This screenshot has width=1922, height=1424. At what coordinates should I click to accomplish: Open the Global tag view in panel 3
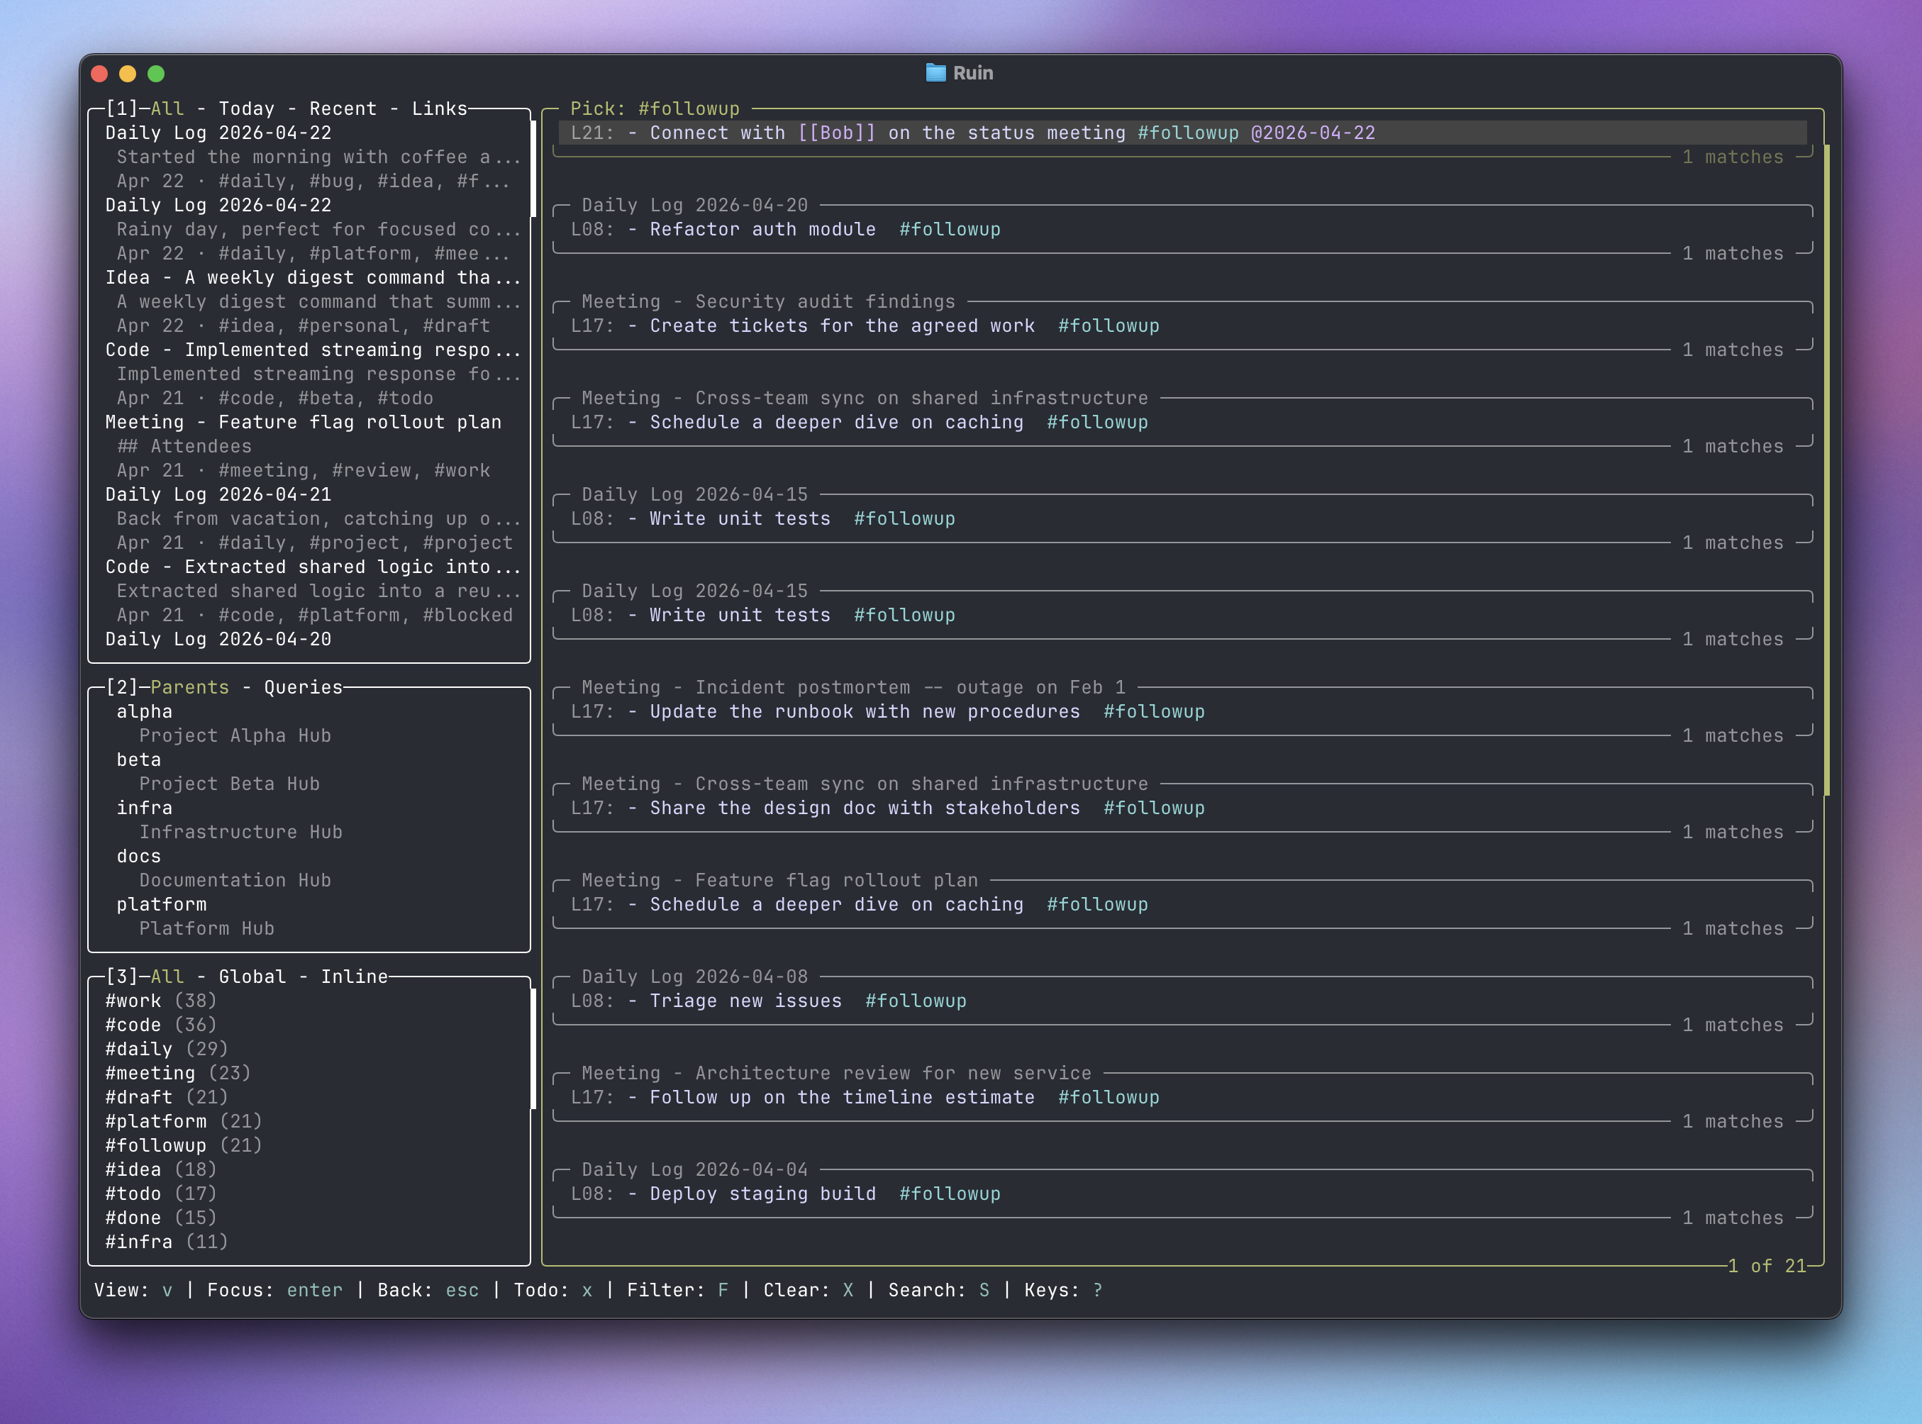(x=252, y=976)
